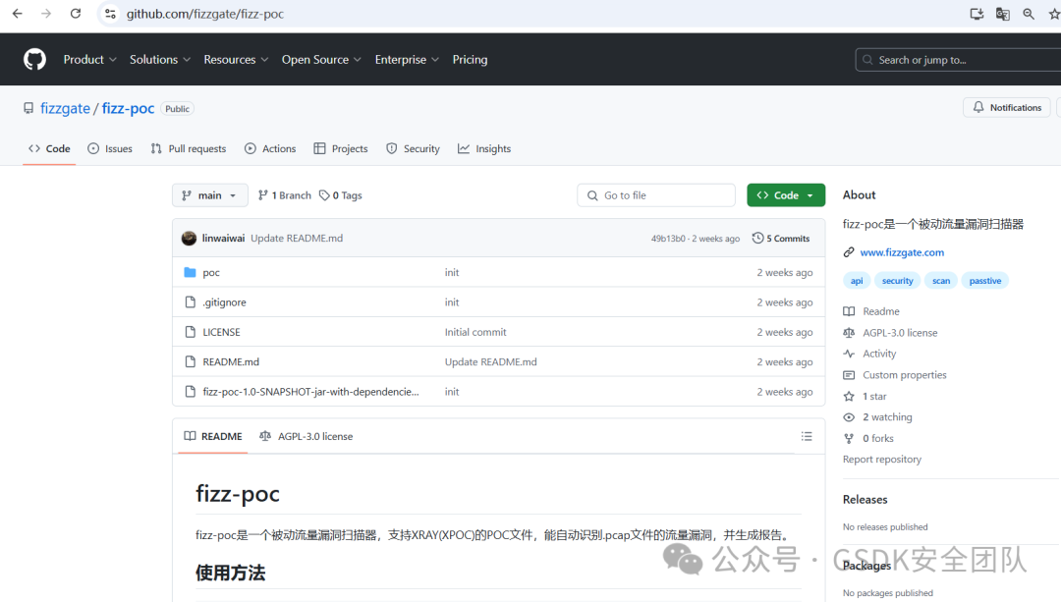Open site information icon in address bar
Screen dimensions: 1061x602
[110, 14]
